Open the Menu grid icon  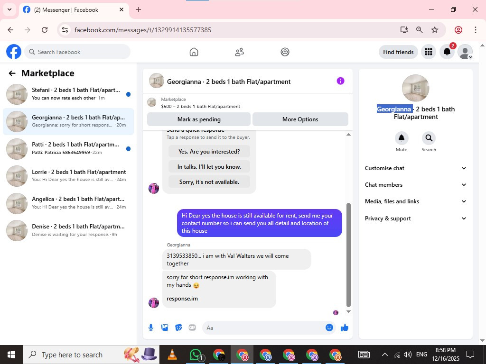[429, 52]
